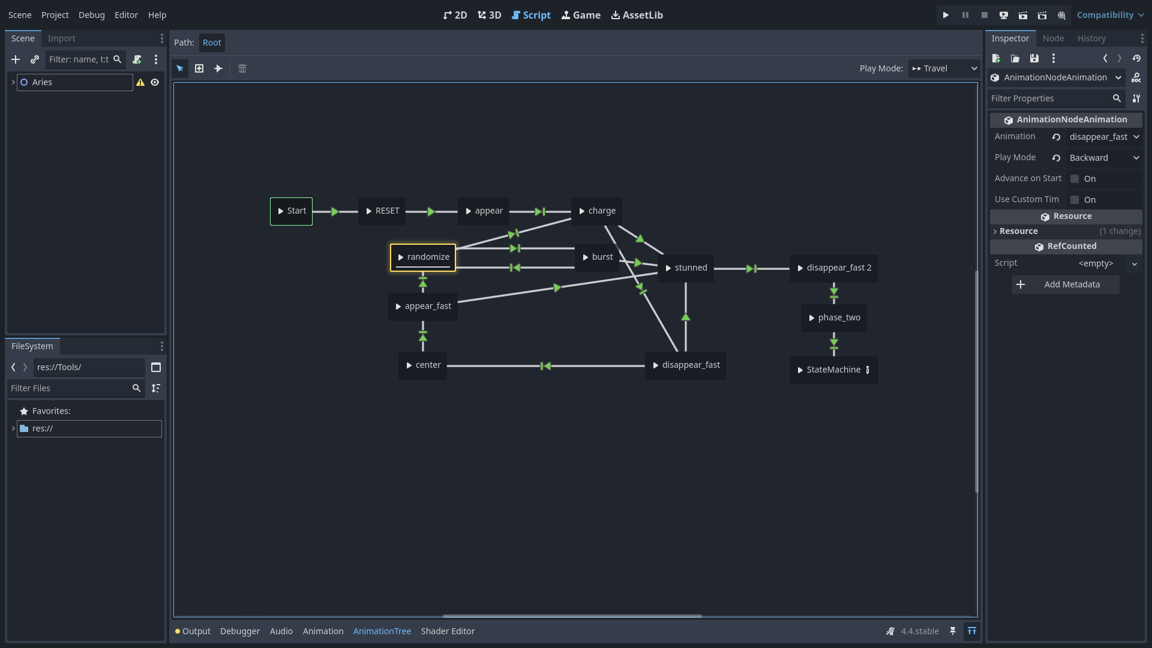Open the Play Mode Travel dropdown
The height and width of the screenshot is (648, 1152).
pos(944,68)
